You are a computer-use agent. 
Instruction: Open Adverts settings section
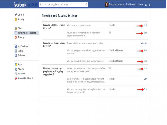point(21,69)
